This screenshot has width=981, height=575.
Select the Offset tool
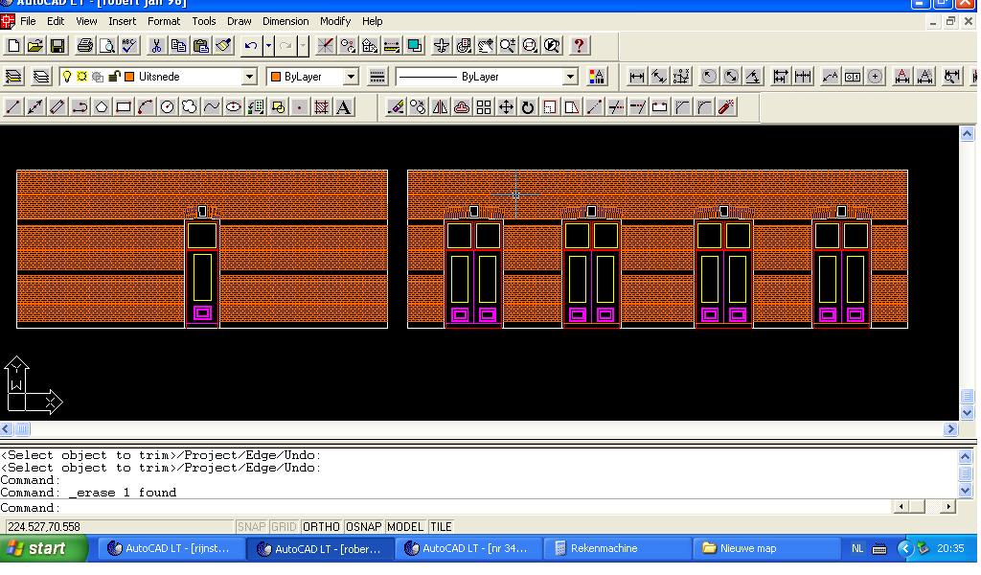coord(462,107)
